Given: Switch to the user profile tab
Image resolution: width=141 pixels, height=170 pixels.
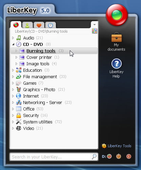Looking at the screenshot, I should pos(27,25).
